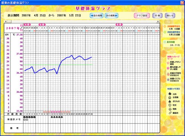Click the orange sun next-ovulation-date icon

(x=165, y=26)
